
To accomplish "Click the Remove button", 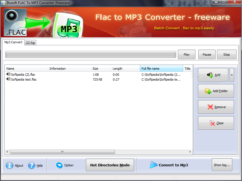I will tap(216, 107).
